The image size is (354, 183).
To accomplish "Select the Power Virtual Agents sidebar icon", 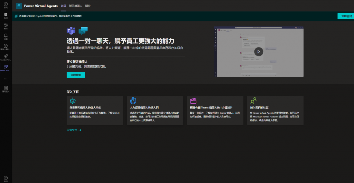I will click(x=6, y=68).
